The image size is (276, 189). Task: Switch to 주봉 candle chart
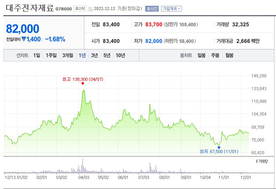pyautogui.click(x=215, y=55)
